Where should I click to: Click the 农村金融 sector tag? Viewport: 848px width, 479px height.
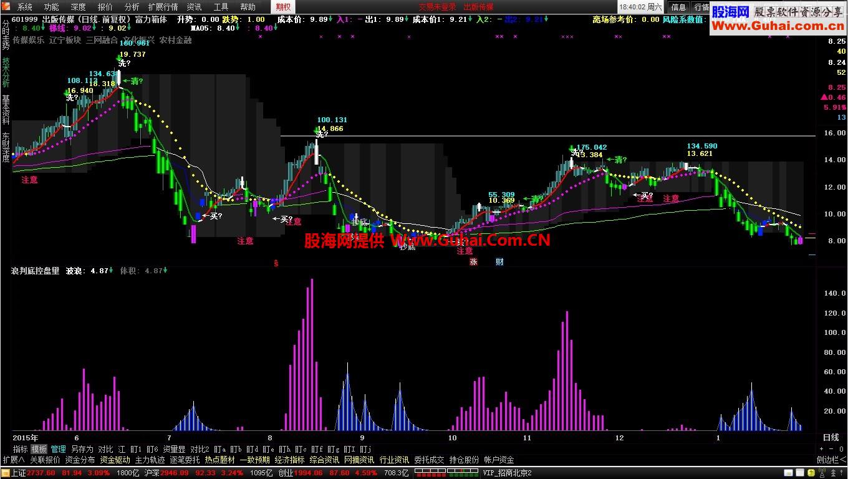[x=175, y=40]
